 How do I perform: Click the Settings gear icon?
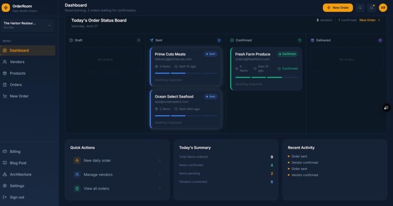pos(5,185)
